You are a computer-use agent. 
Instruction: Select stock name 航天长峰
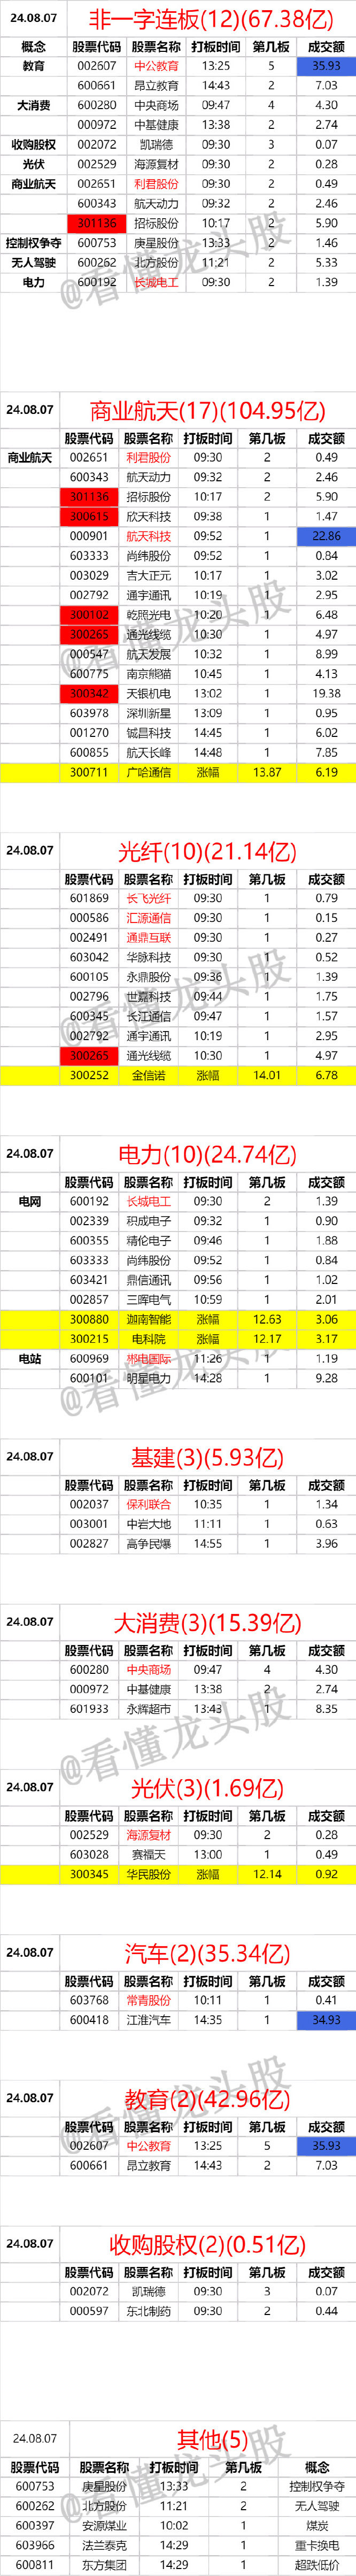click(148, 752)
